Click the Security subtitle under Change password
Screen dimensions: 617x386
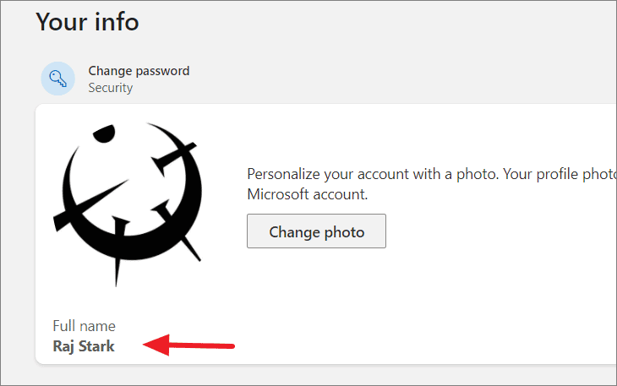pyautogui.click(x=110, y=88)
